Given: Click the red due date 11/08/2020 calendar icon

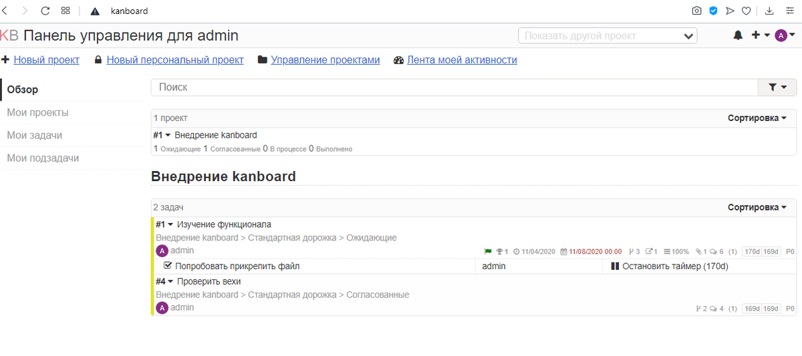Looking at the screenshot, I should click(x=564, y=252).
